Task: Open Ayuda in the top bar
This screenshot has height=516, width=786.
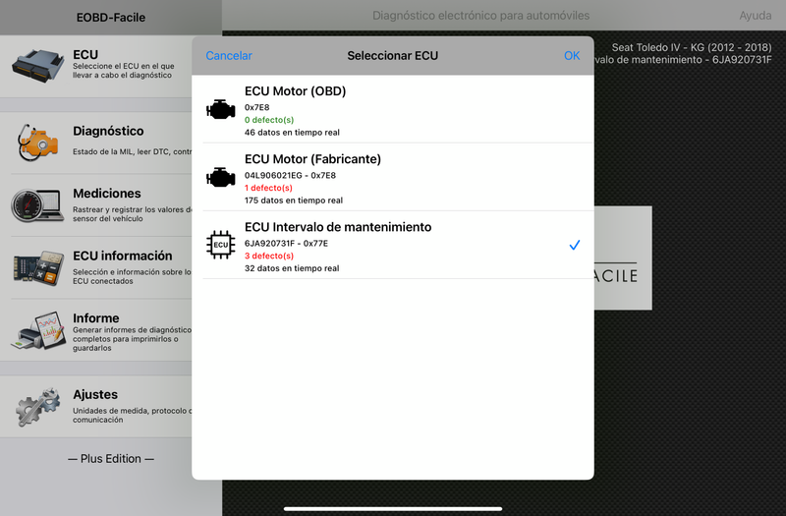Action: point(755,16)
